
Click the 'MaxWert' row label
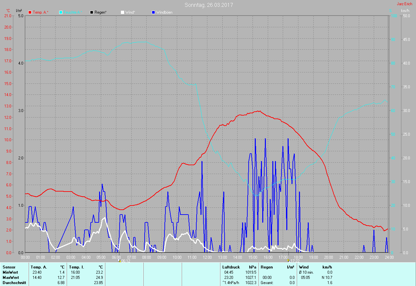click(11, 278)
